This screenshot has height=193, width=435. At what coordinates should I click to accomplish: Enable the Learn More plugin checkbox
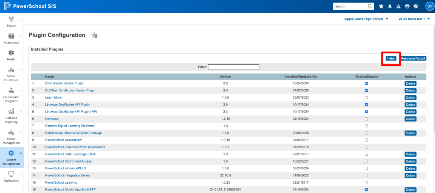[367, 98]
